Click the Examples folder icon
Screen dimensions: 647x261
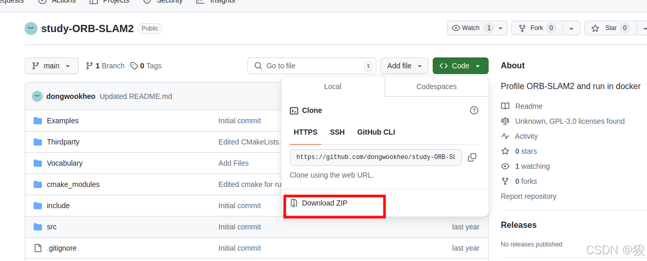[38, 121]
